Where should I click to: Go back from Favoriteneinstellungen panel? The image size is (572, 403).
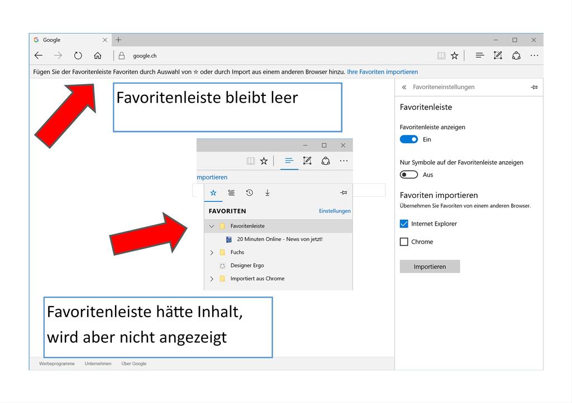click(404, 87)
